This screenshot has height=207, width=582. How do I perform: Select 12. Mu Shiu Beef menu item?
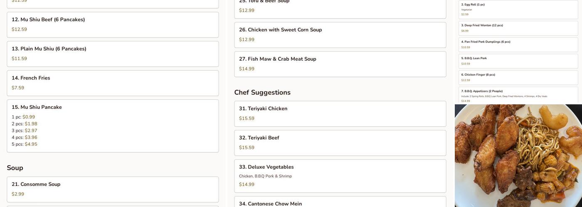[113, 24]
